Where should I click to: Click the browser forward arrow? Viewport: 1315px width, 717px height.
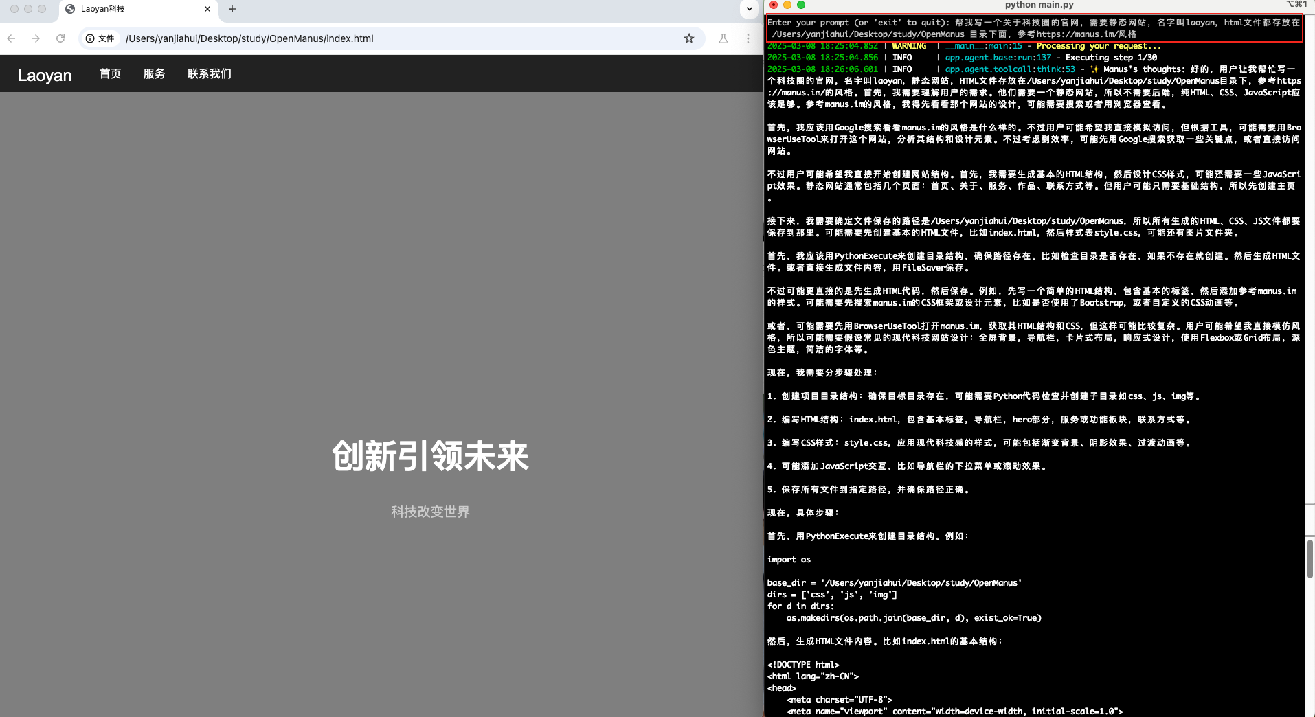pyautogui.click(x=36, y=38)
